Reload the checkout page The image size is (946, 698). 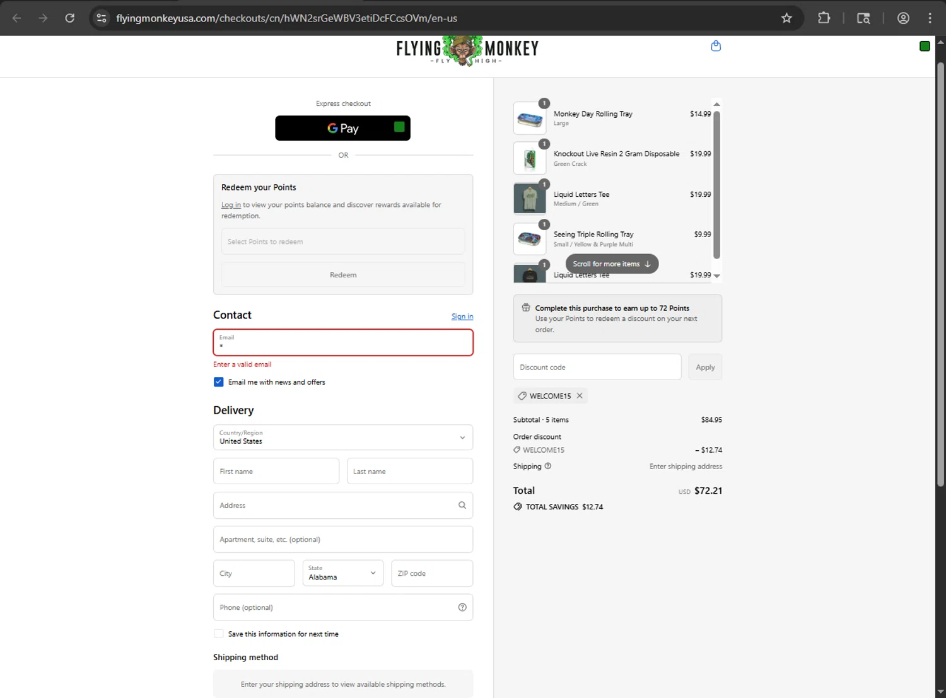[70, 18]
